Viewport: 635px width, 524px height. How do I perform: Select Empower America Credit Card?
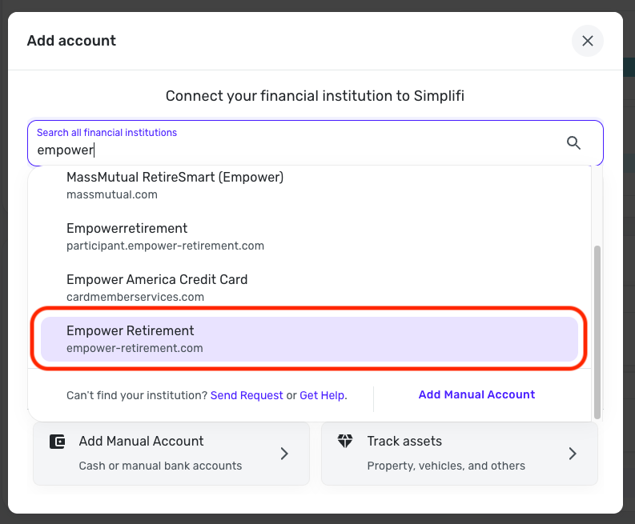coord(157,287)
